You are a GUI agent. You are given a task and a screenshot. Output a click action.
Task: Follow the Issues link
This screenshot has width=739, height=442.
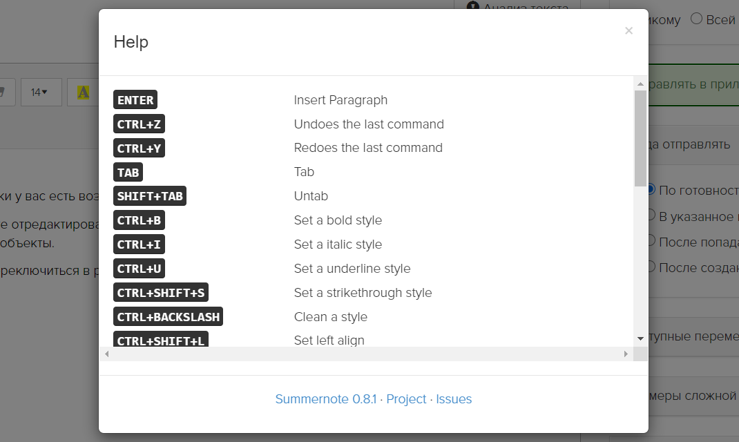454,399
